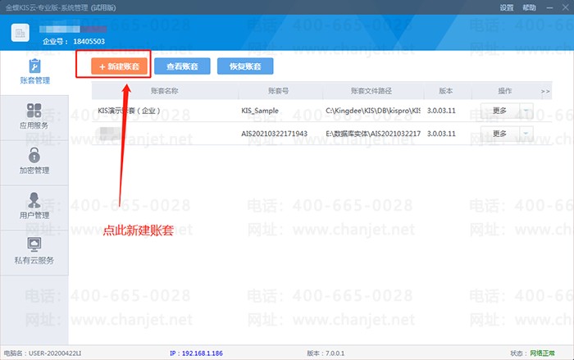Image resolution: width=574 pixels, height=360 pixels.
Task: Open 账套管理 in the sidebar
Action: [x=34, y=72]
